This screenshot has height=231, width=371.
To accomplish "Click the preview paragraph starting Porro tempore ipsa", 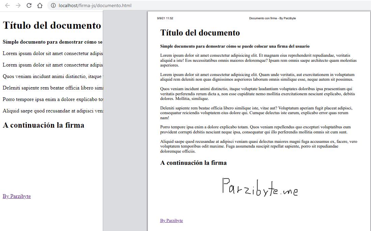I will tap(255, 129).
